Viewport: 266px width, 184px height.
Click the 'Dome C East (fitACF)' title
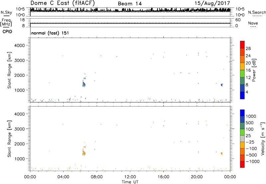(63, 3)
